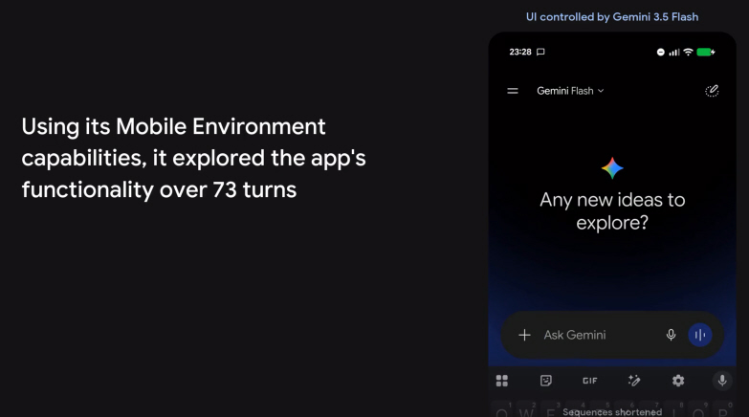Open the keyboard GIF panel
The width and height of the screenshot is (749, 417).
[590, 381]
